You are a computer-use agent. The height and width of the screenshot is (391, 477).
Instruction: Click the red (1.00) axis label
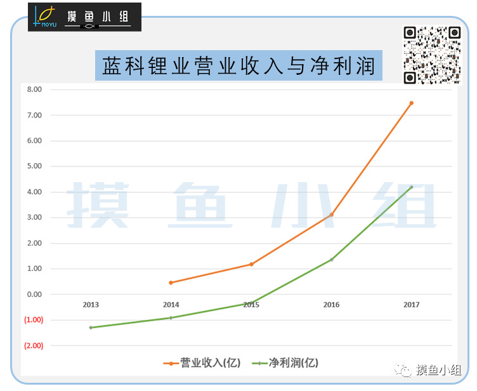click(34, 320)
